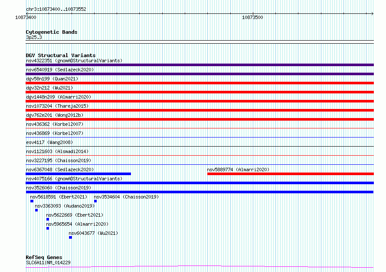The image size is (386, 272).
Task: Select nsv5618591 (Ebert2021) label
Action: pyautogui.click(x=59, y=197)
